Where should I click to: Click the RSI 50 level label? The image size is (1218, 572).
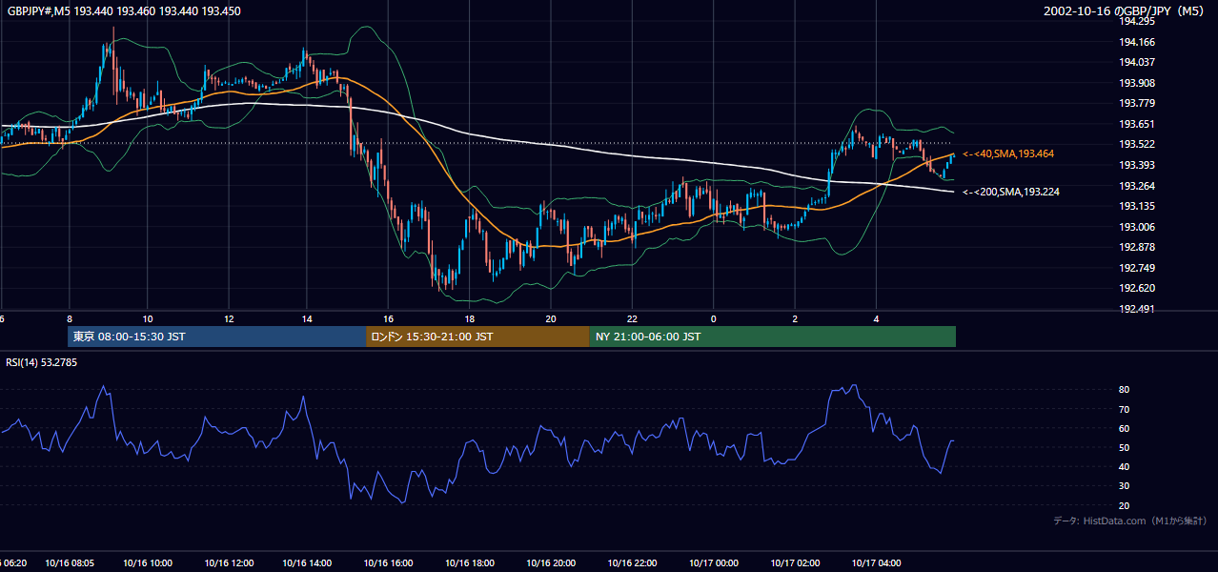[1125, 448]
